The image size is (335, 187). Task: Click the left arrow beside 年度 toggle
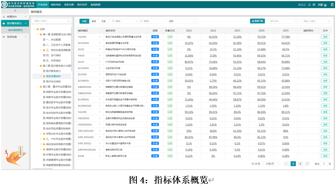tap(76, 21)
